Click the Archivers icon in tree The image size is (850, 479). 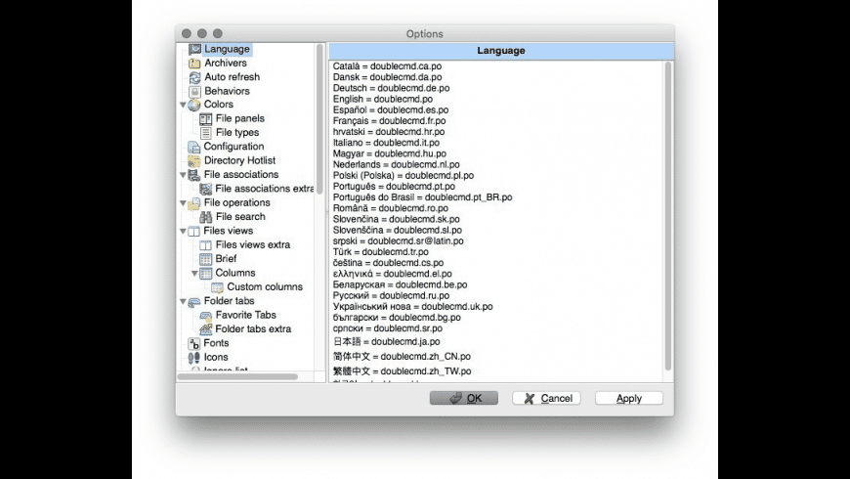tap(194, 64)
